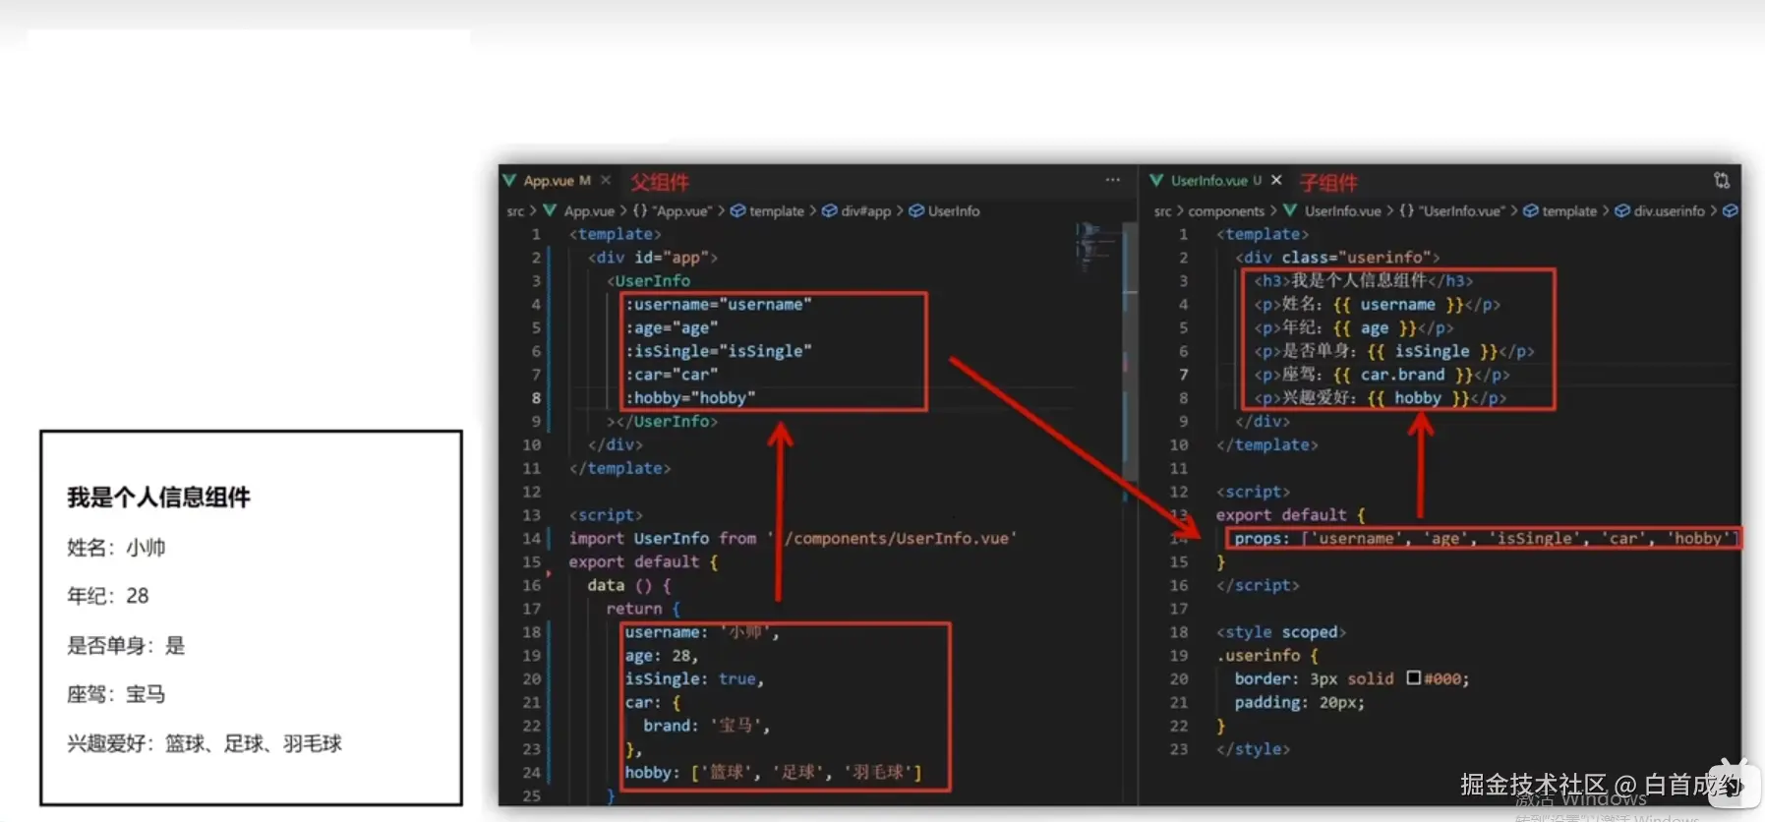Click the '<div class="userinfo">' line

[1337, 258]
